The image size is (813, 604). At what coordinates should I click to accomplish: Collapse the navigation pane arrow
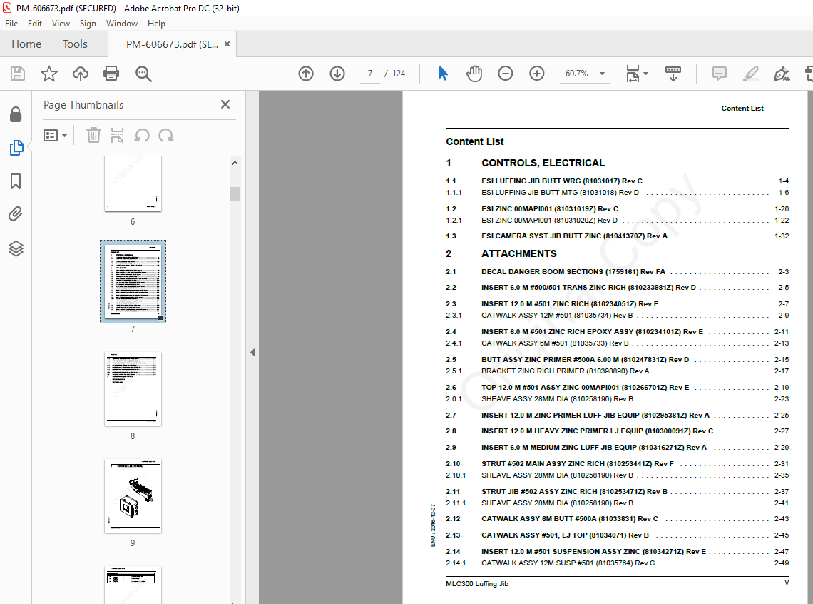[x=252, y=353]
